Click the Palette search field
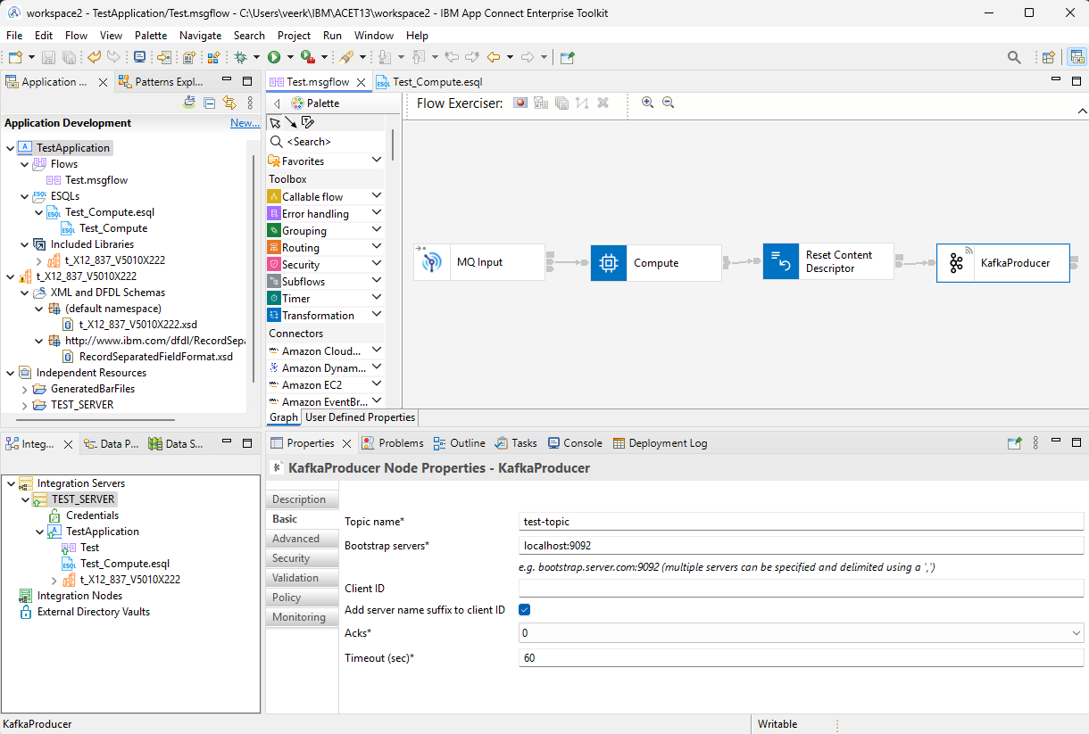The width and height of the screenshot is (1089, 734). click(327, 142)
